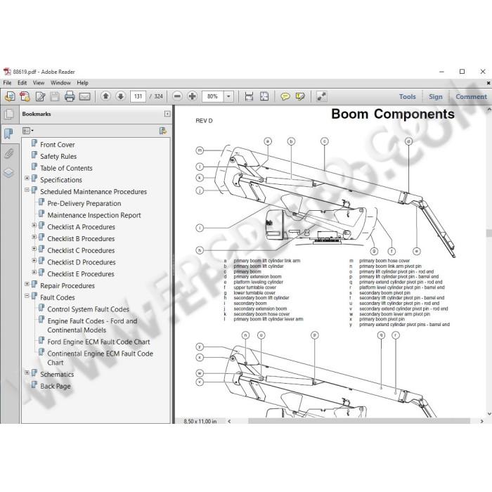Screen dimensions: 492x492
Task: Open the Bookmarks panel icon
Action: click(x=8, y=134)
